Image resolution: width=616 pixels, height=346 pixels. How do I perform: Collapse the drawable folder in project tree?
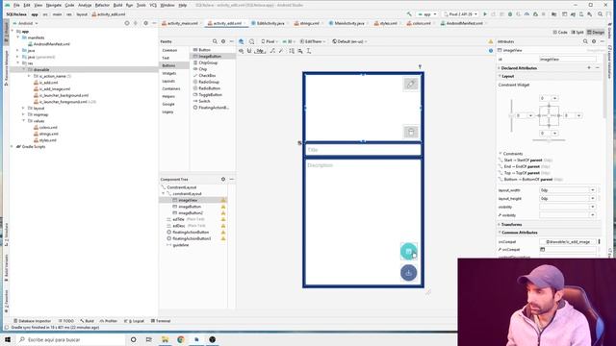point(23,69)
